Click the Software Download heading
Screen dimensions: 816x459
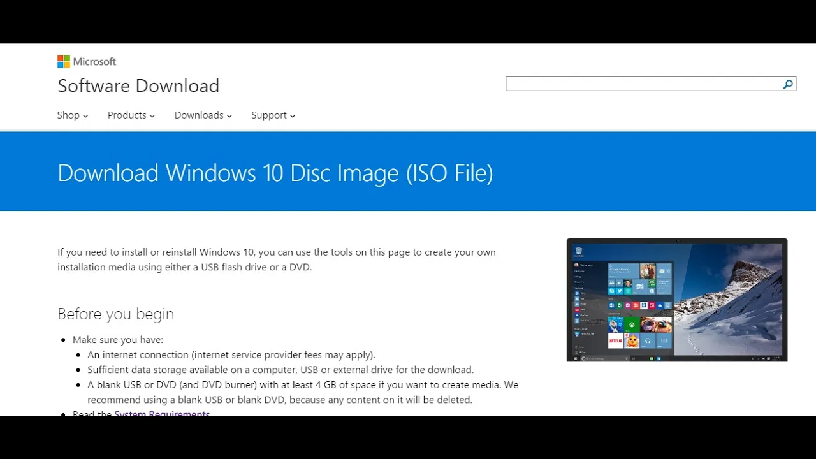[138, 85]
